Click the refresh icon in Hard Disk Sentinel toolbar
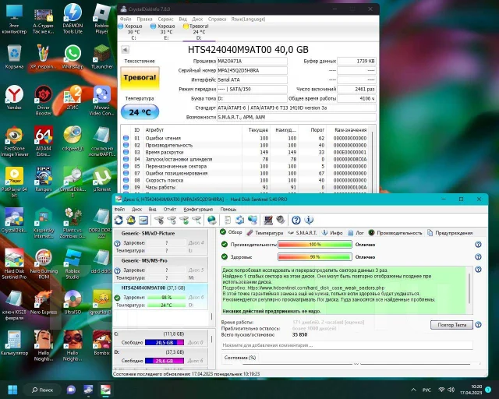This screenshot has width=499, height=399. point(119,220)
